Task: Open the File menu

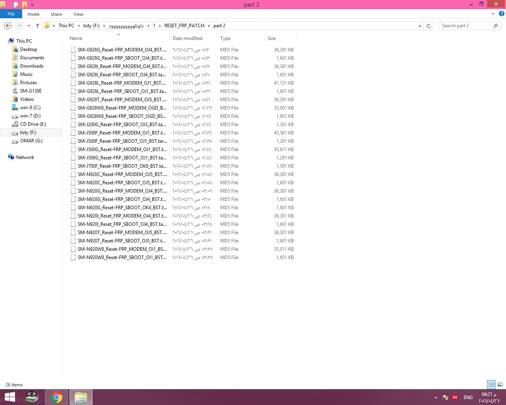Action: coord(11,14)
